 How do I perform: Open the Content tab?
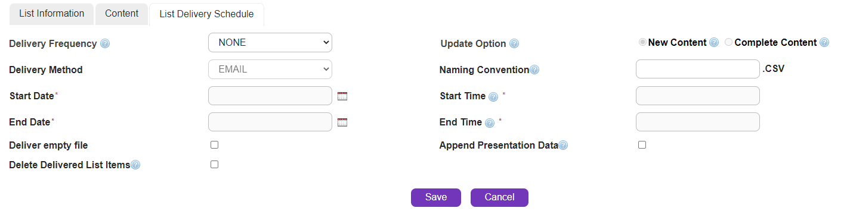click(x=122, y=13)
